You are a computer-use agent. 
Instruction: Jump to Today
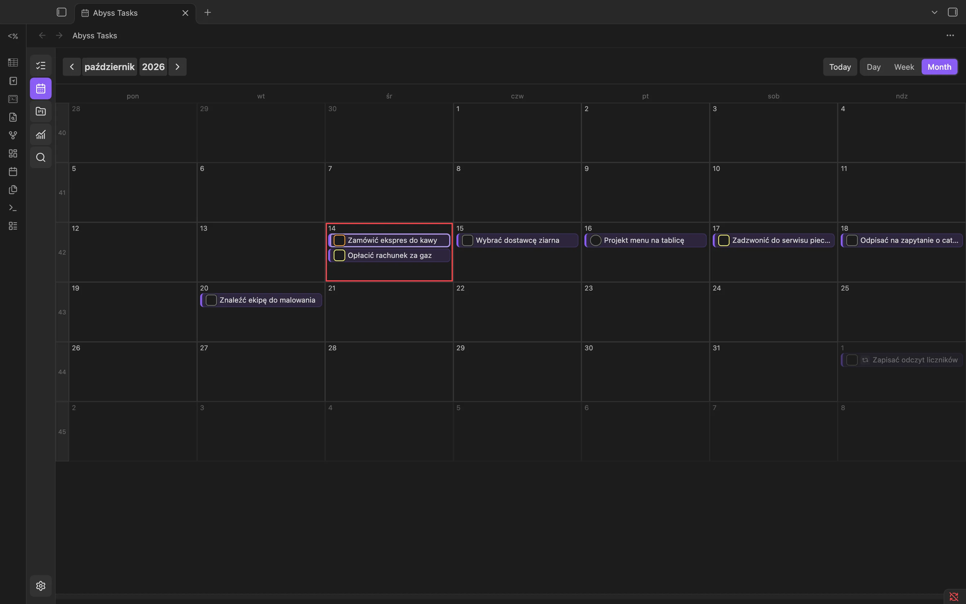click(840, 67)
